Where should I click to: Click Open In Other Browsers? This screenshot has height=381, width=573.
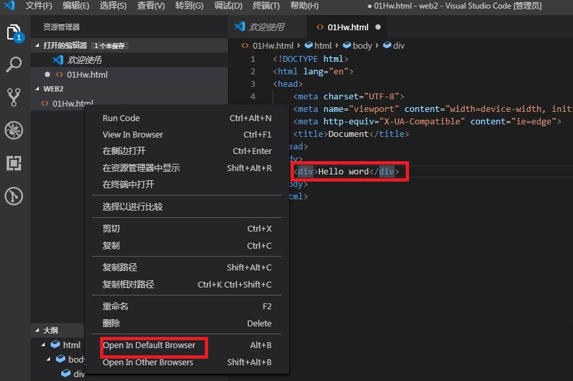point(148,362)
